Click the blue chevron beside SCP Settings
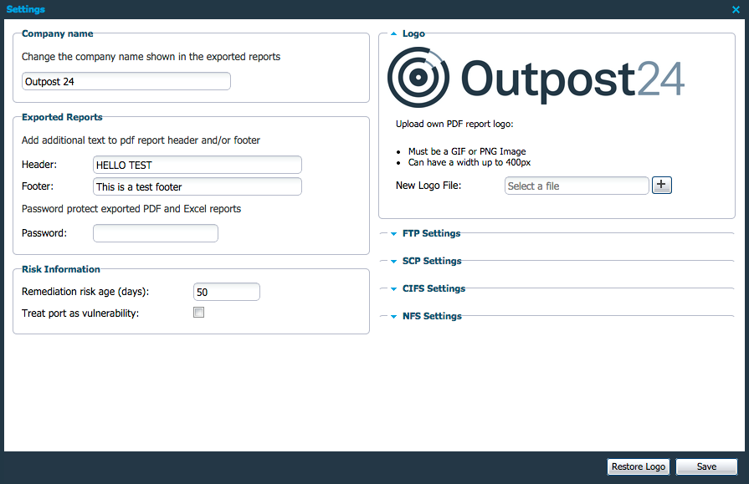The height and width of the screenshot is (484, 749). tap(392, 261)
